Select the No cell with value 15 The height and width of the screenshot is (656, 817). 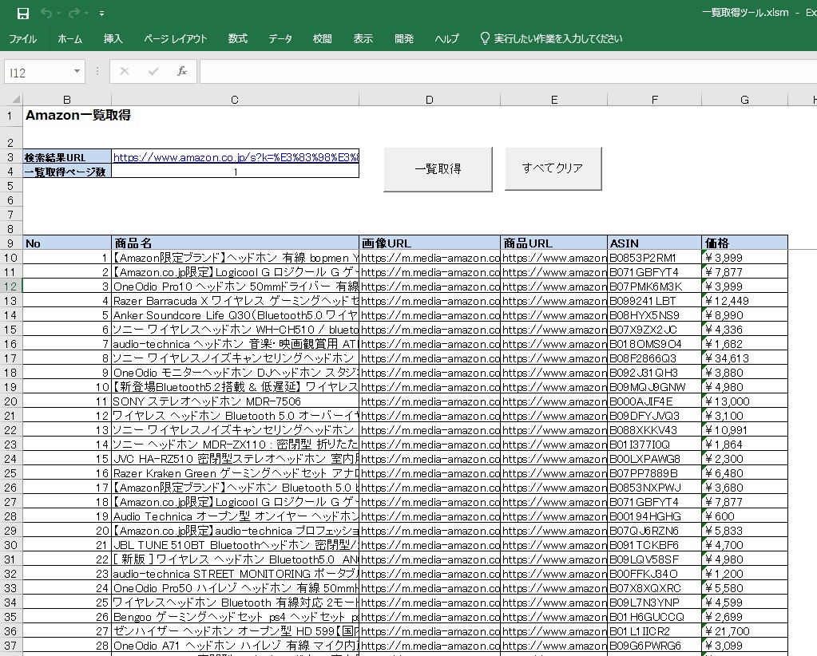click(67, 459)
